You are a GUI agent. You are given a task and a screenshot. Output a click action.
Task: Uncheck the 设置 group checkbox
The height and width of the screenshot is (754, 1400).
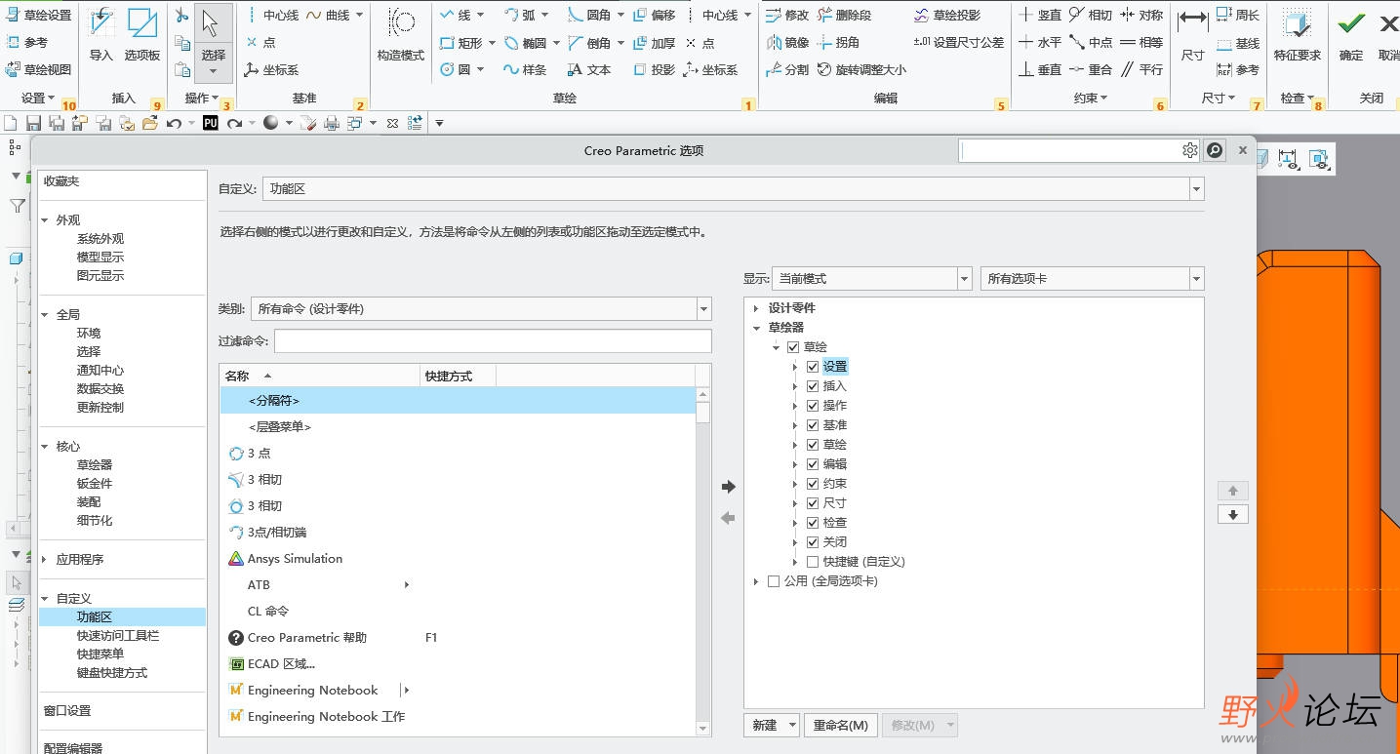click(x=813, y=367)
